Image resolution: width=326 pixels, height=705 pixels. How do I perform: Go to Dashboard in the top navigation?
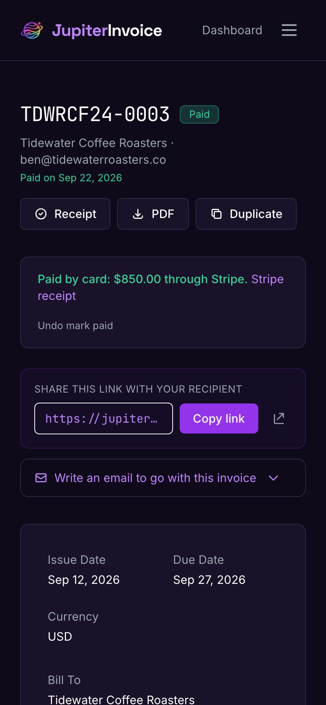tap(232, 30)
